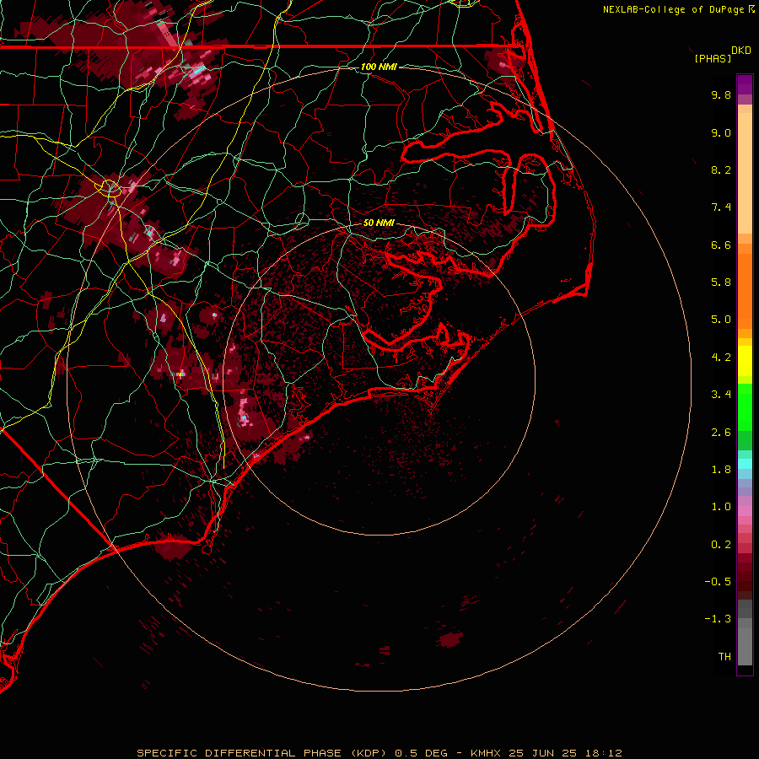Viewport: 759px width, 759px height.
Task: Click the -1.3 value on the color scale
Action: click(x=718, y=619)
